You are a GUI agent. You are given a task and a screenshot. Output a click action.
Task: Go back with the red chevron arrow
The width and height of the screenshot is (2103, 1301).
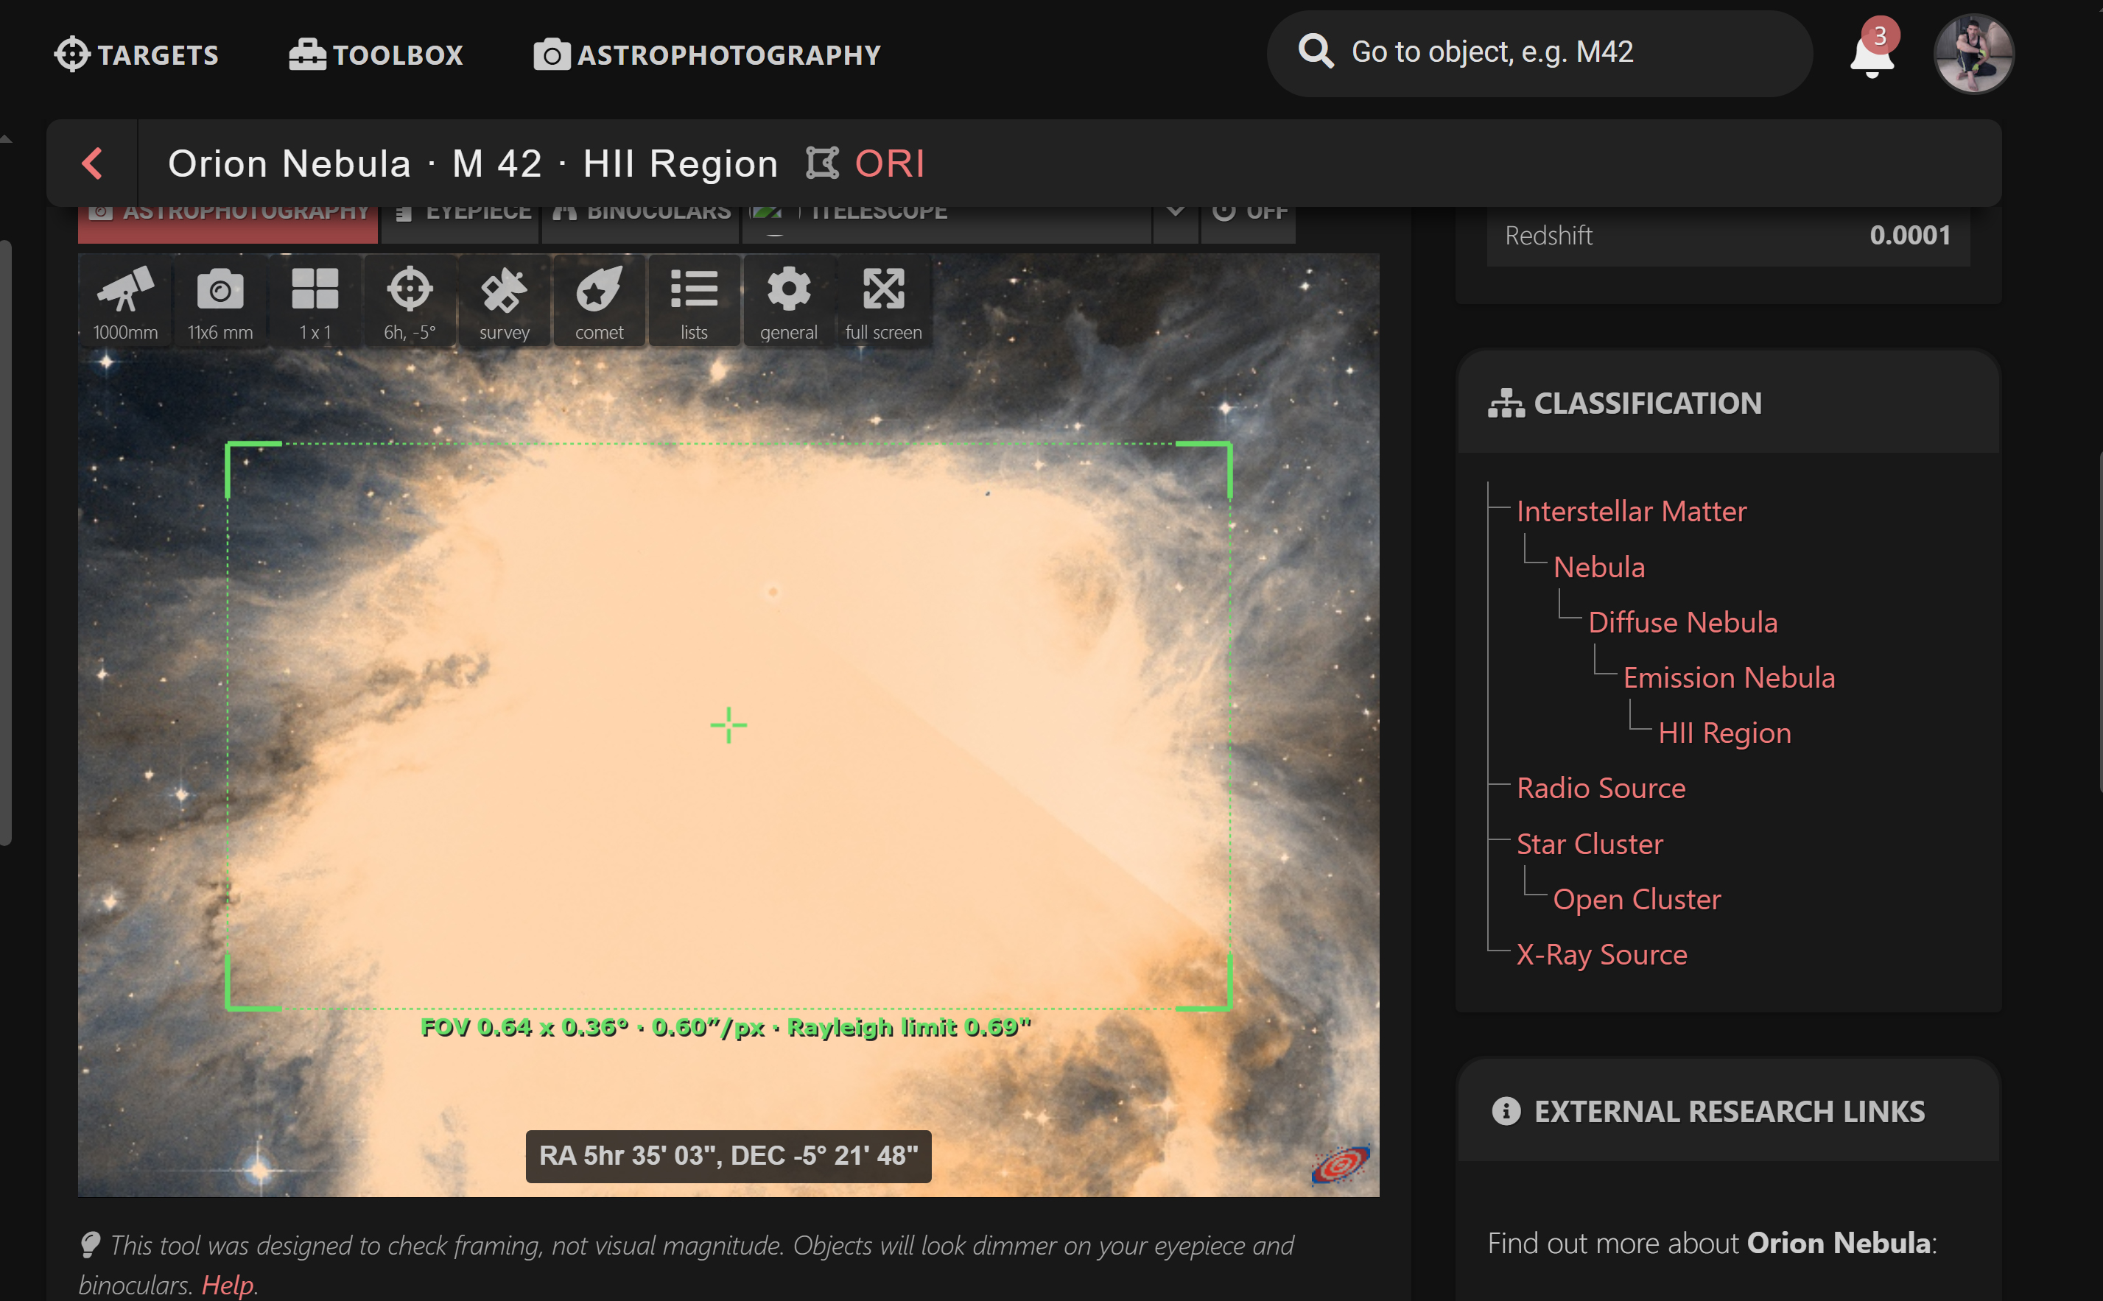point(92,163)
